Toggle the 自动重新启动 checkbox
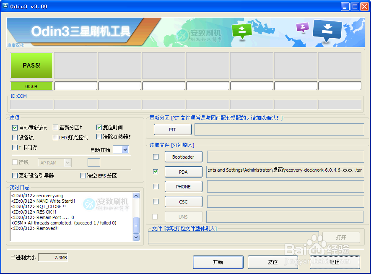The height and width of the screenshot is (274, 371). pyautogui.click(x=15, y=128)
